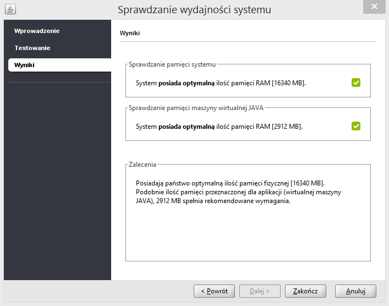Image resolution: width=389 pixels, height=306 pixels.
Task: Click the window title 'Sprawdzanie wydajności systemu'
Action: tap(194, 10)
